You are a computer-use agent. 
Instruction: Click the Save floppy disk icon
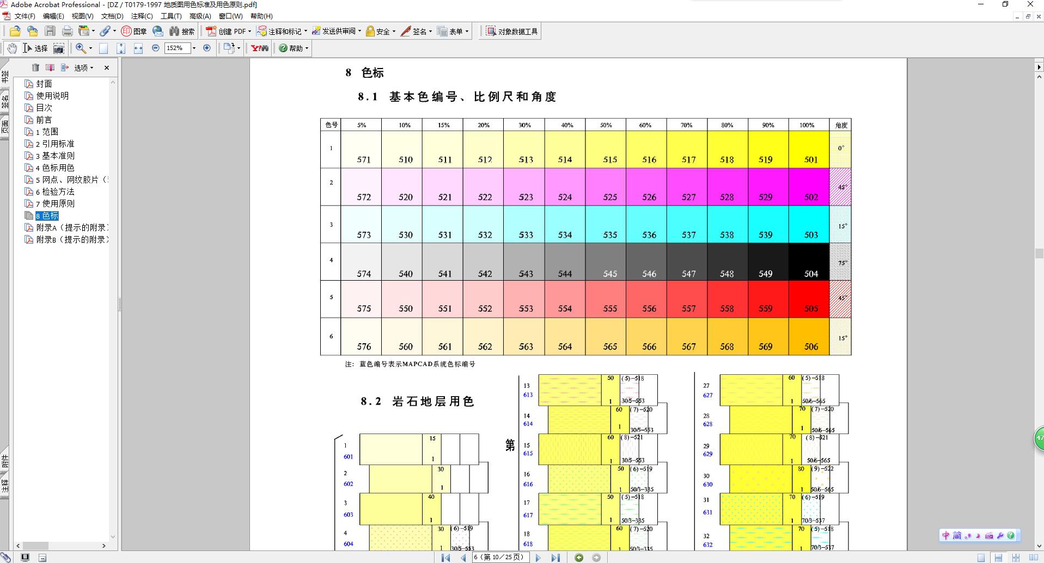click(50, 32)
